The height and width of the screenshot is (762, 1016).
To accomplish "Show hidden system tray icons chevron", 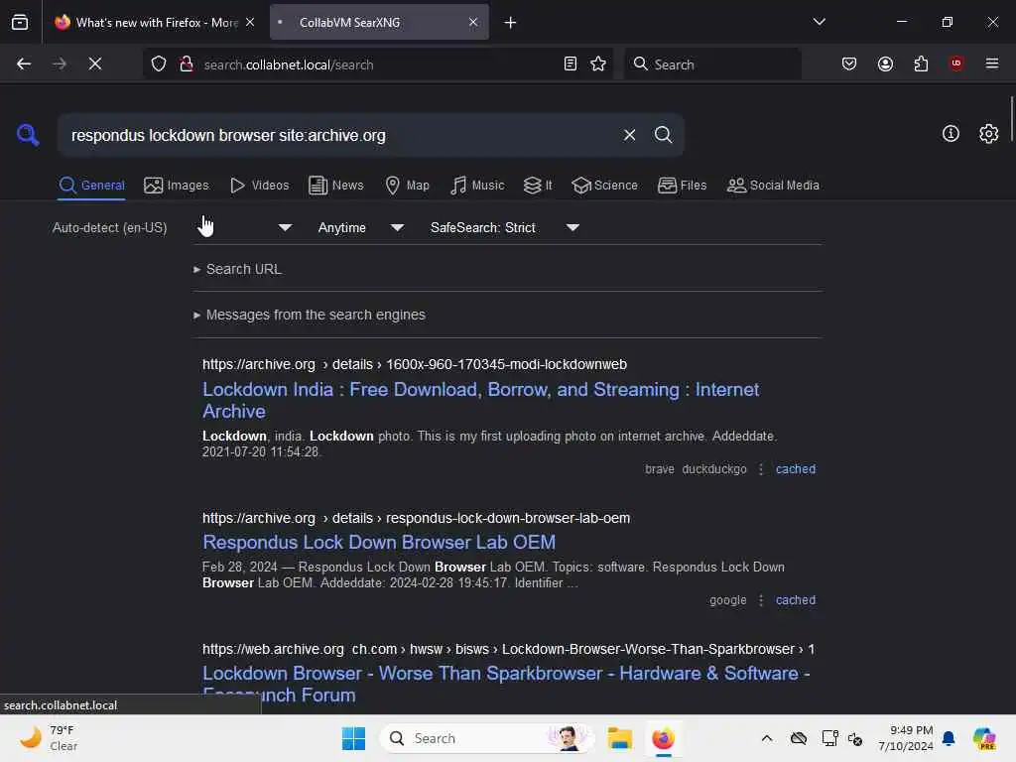I will pos(767,738).
